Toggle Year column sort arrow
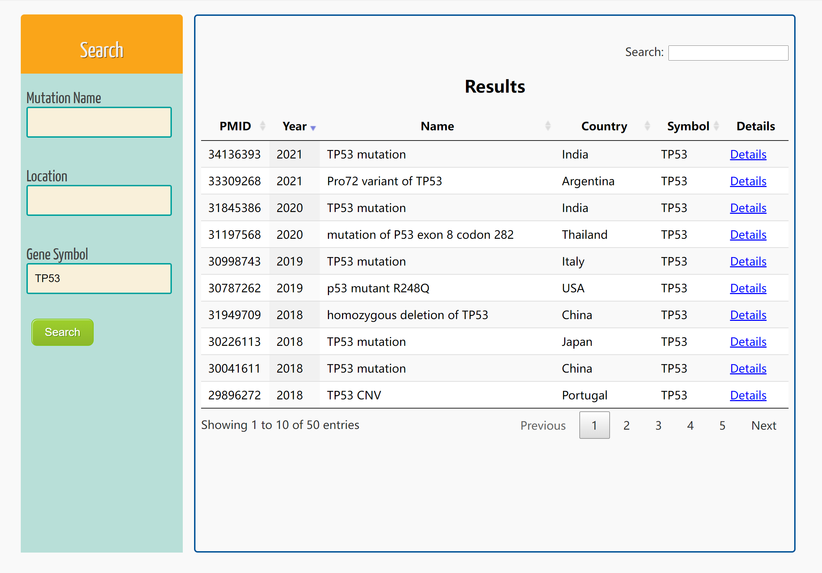The width and height of the screenshot is (822, 573). pos(313,128)
